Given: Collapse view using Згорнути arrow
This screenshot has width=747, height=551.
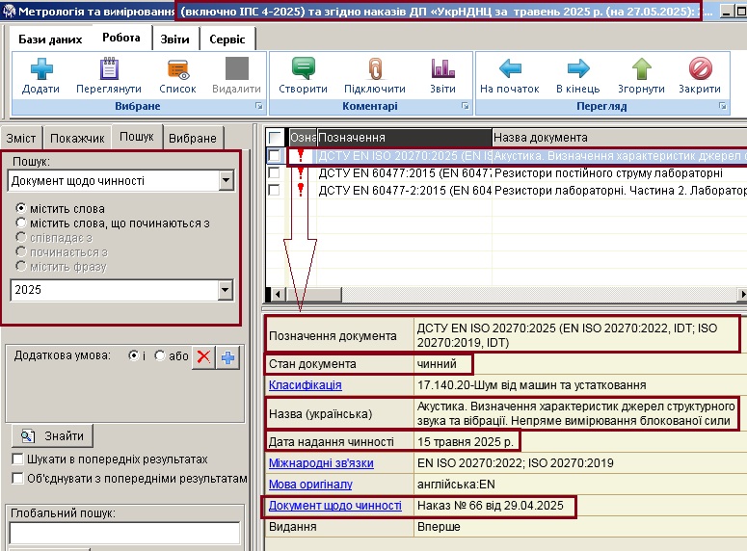Looking at the screenshot, I should 641,69.
